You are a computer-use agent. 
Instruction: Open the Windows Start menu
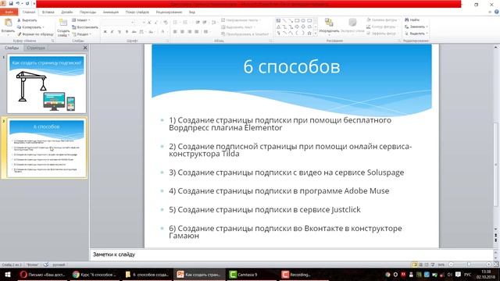[x=7, y=274]
